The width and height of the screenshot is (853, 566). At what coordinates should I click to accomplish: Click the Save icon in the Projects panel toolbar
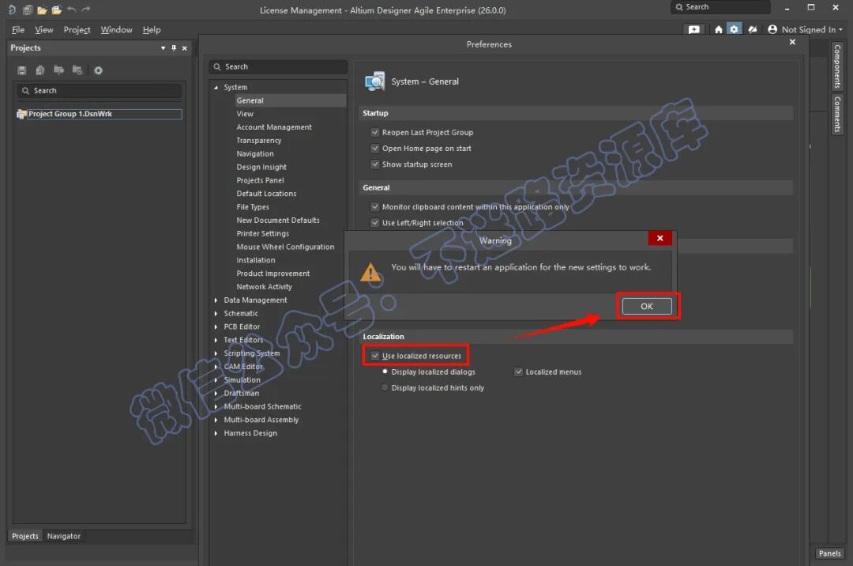pos(22,70)
